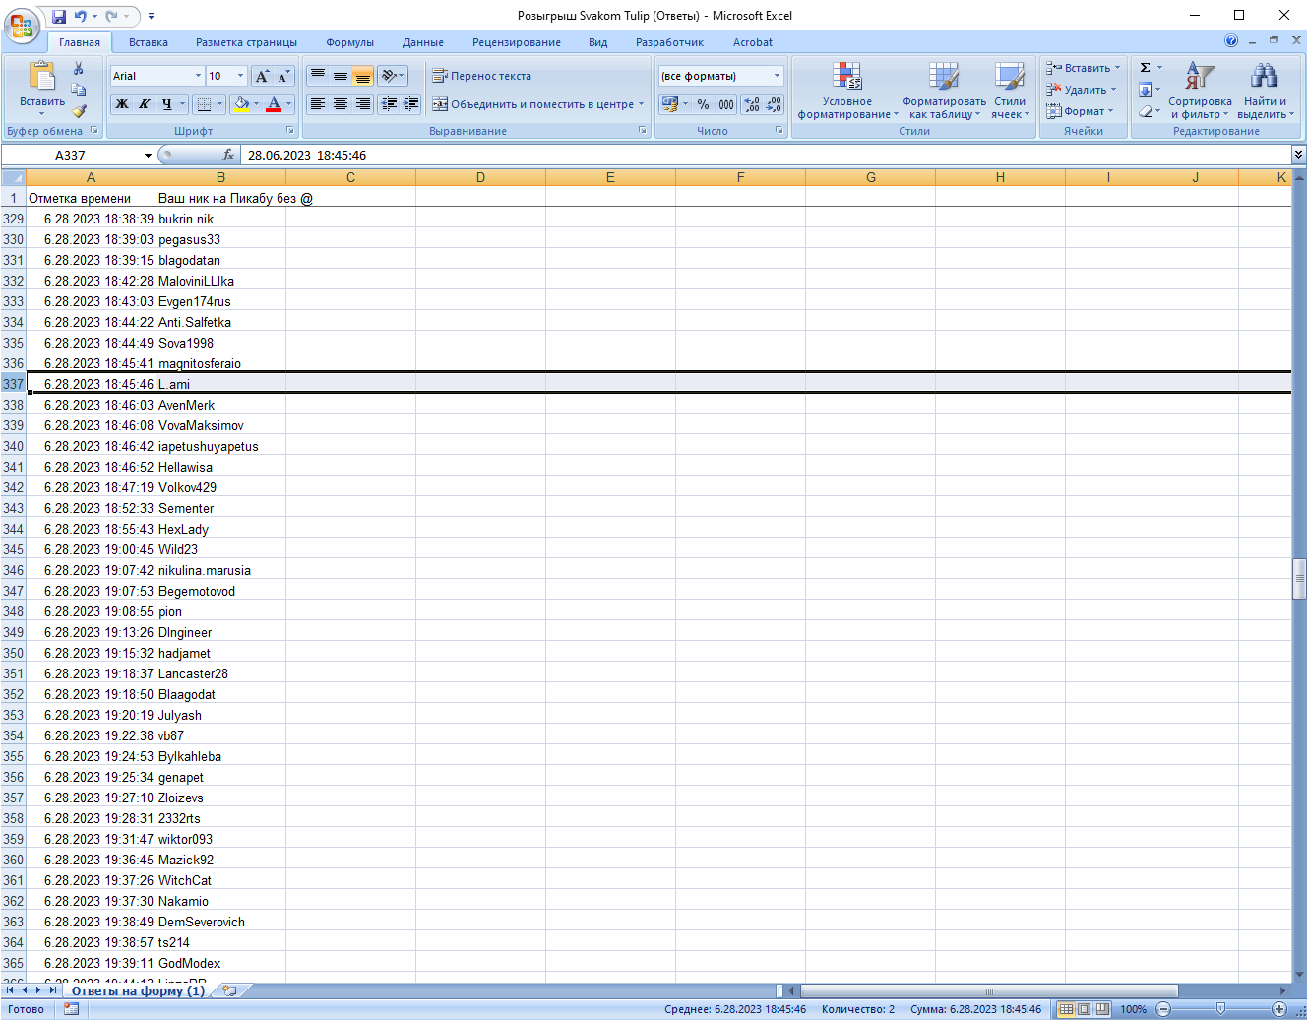This screenshot has width=1308, height=1021.
Task: Click the AutoSum sigma icon
Action: (x=1146, y=68)
